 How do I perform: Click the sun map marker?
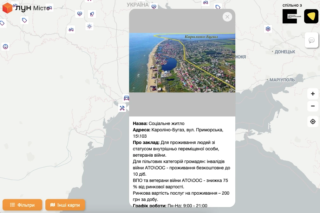(x=89, y=27)
